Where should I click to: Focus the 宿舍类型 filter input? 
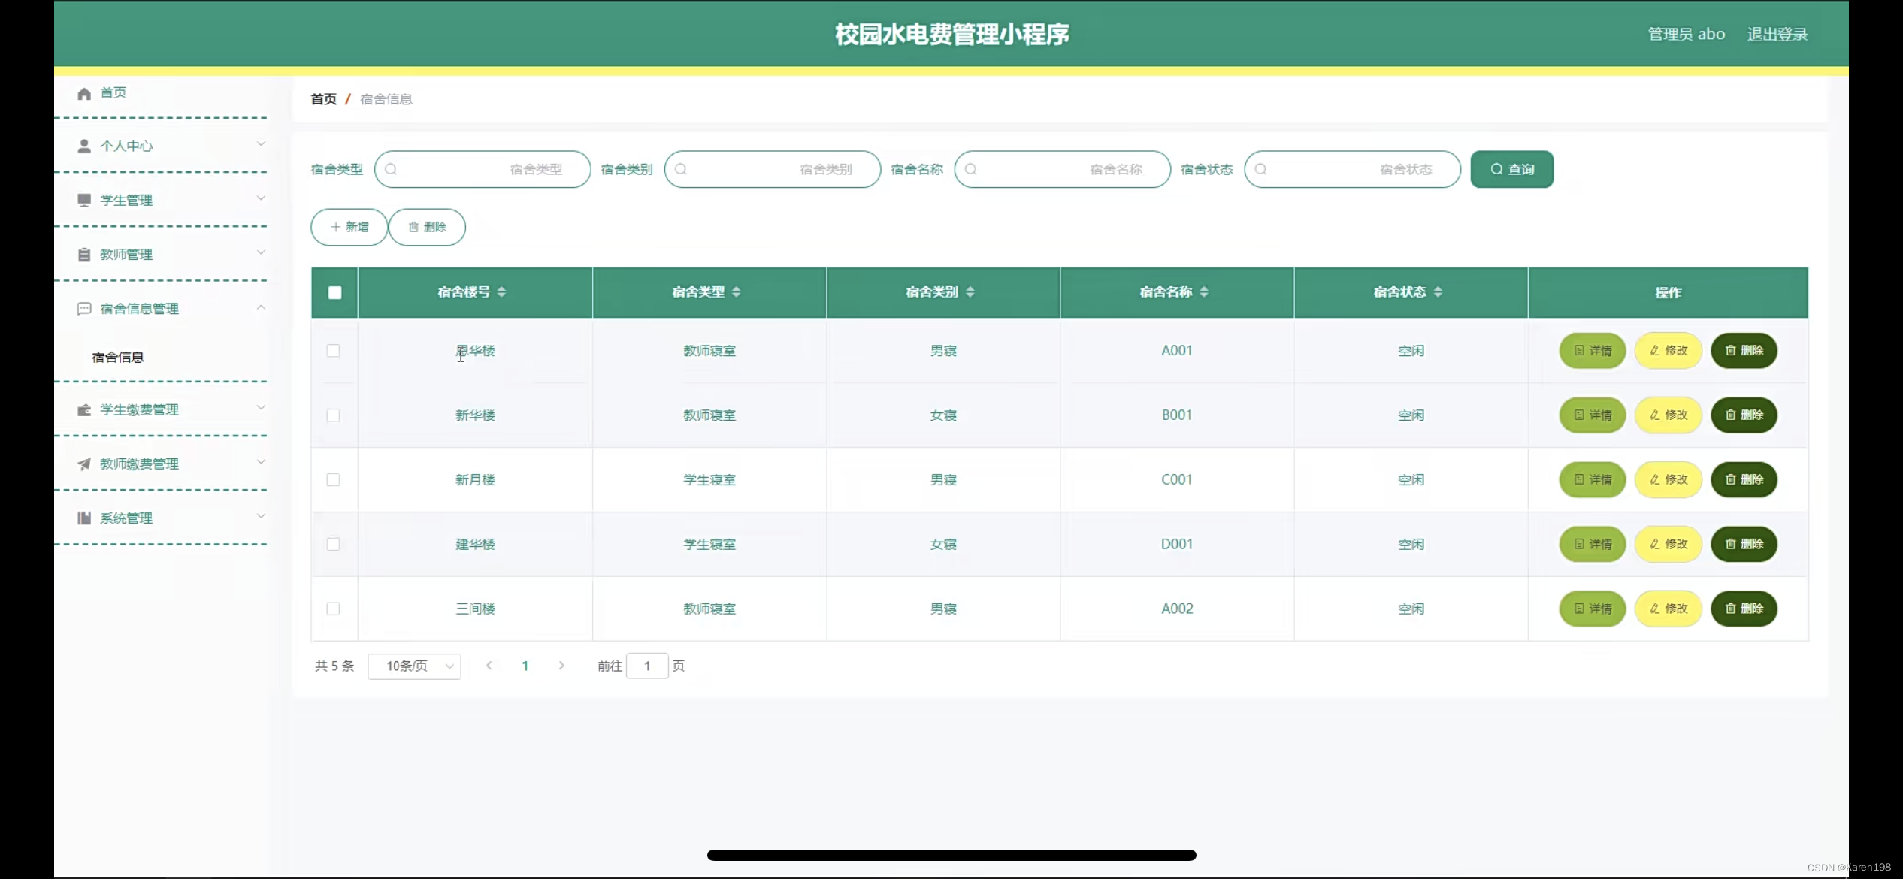coord(483,169)
